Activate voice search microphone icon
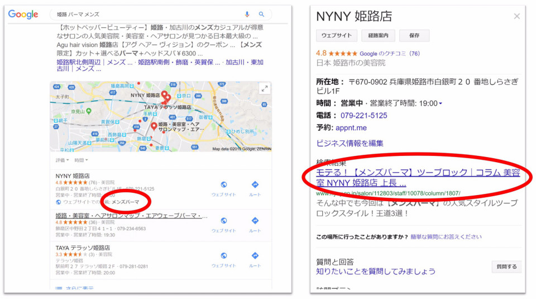536x299 pixels. [247, 15]
